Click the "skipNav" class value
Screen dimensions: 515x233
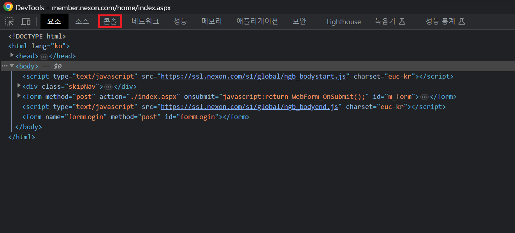[x=84, y=86]
